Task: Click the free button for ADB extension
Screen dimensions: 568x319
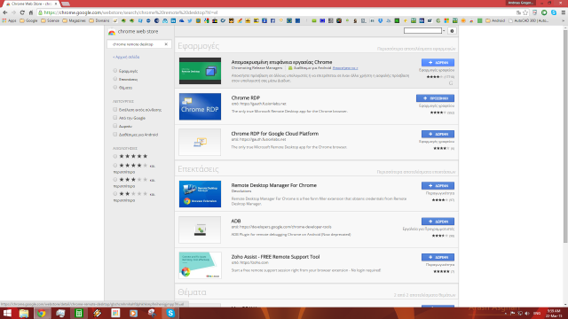Action: click(x=438, y=222)
